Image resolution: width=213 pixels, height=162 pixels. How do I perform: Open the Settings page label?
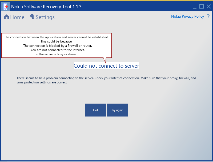coord(45,17)
